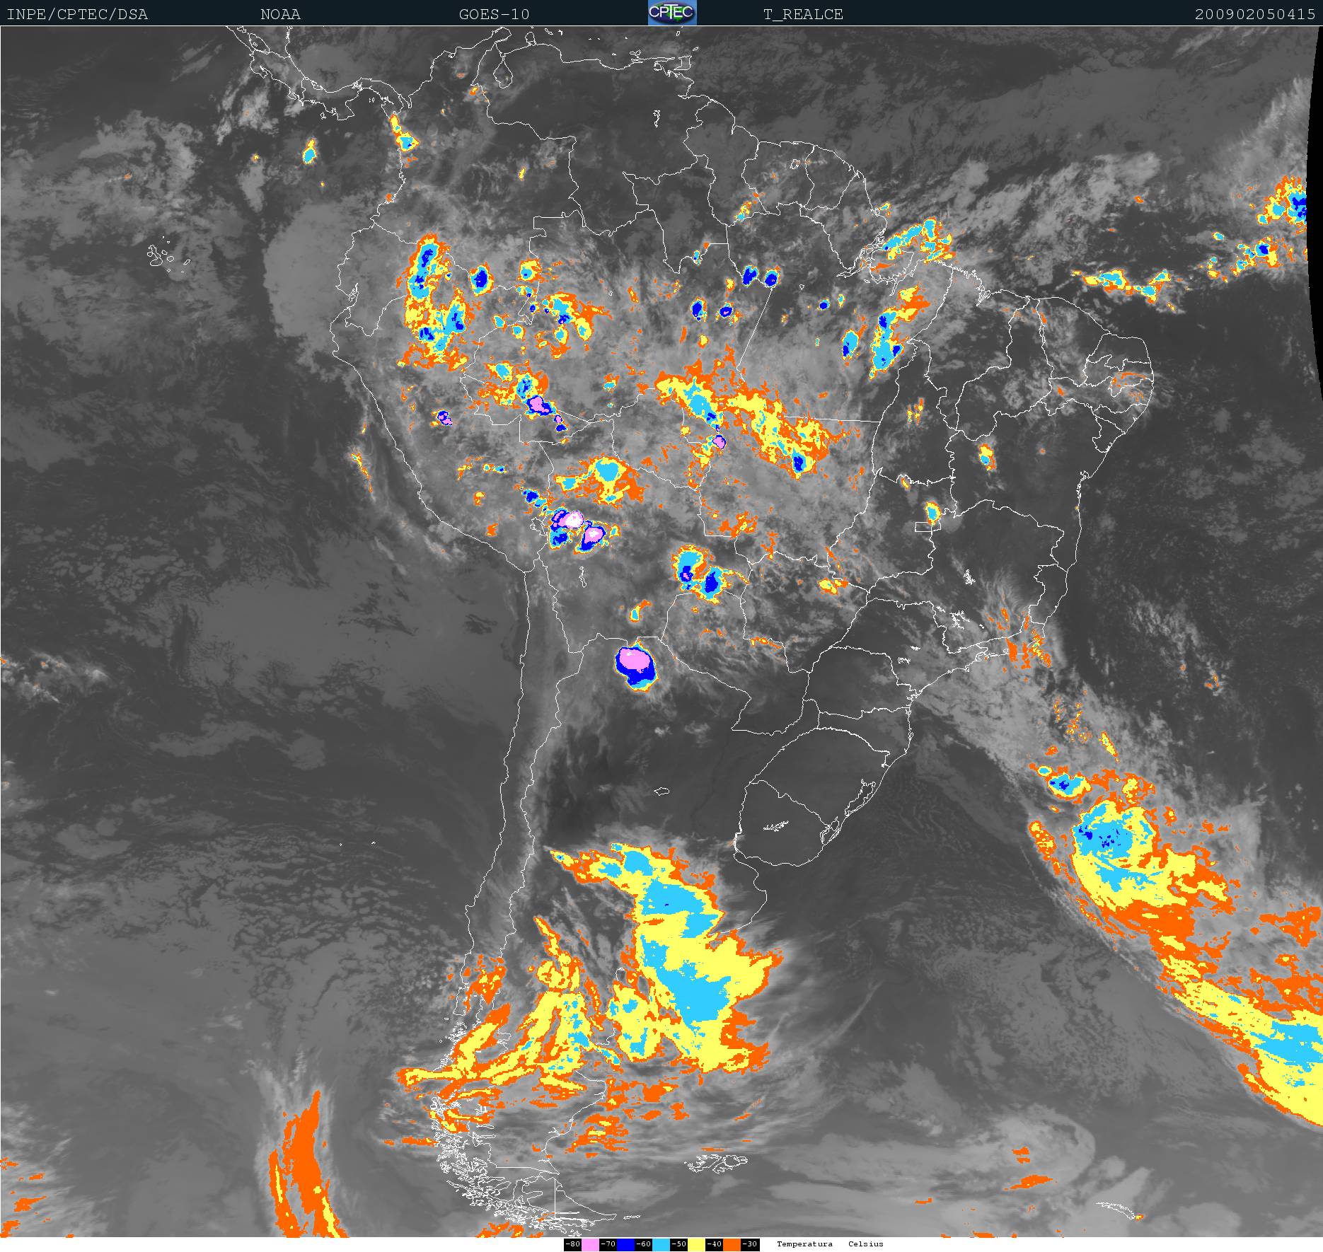Click the GOES-10 satellite label

494,14
